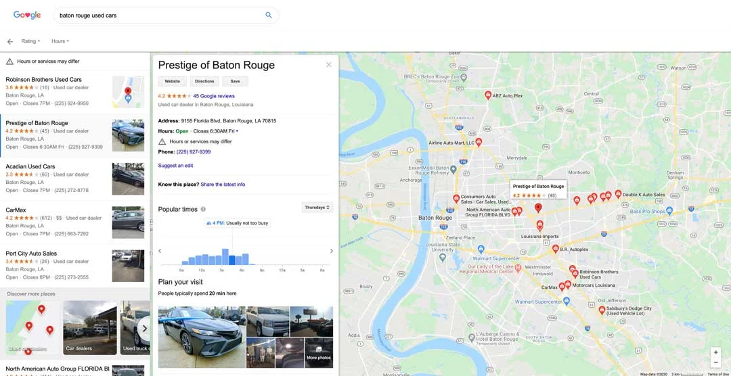
Task: Click the Terms of Use map link
Action: [719, 374]
